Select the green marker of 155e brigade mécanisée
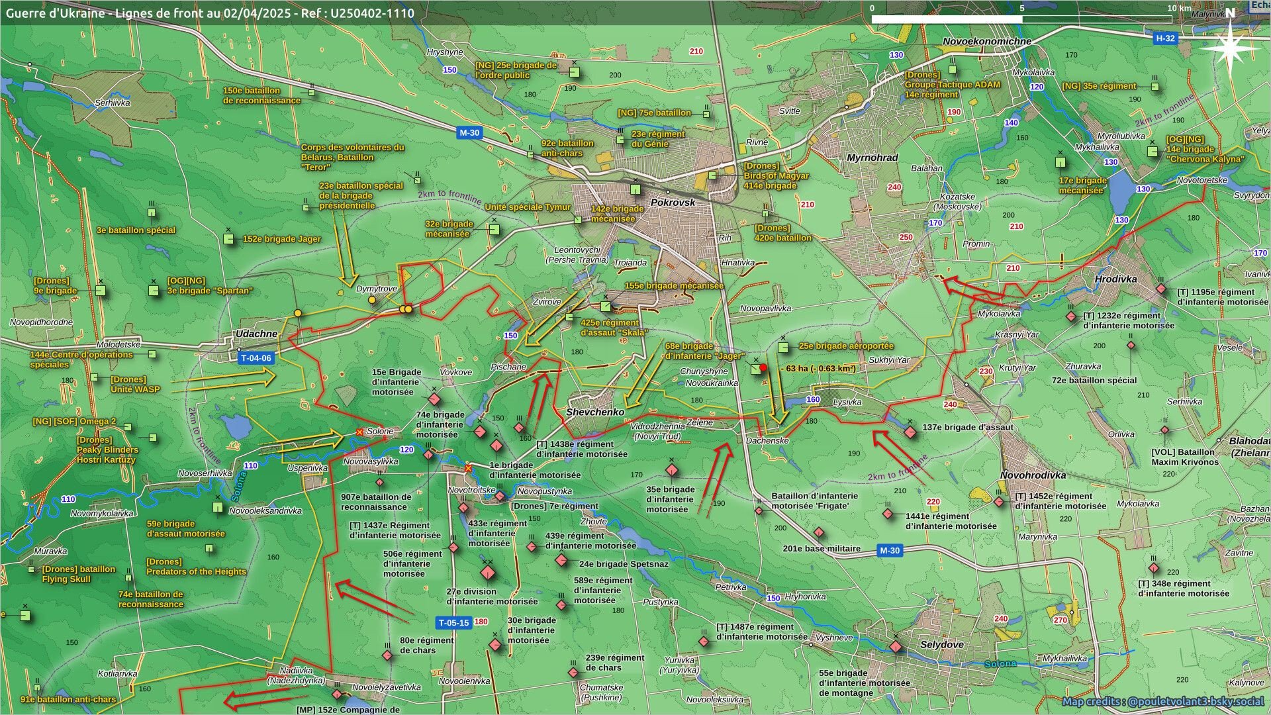This screenshot has height=715, width=1271. 606,307
